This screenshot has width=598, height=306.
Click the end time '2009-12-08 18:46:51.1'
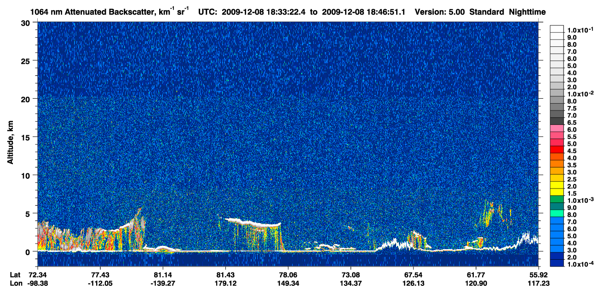363,11
